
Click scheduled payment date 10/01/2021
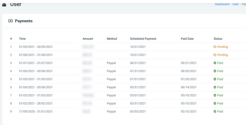(x=138, y=55)
